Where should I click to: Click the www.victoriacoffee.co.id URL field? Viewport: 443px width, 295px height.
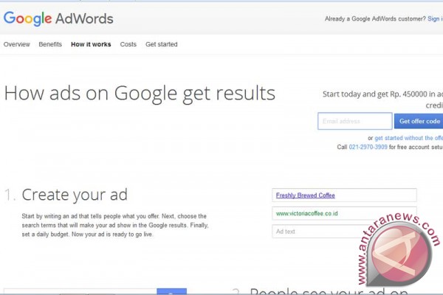coord(344,213)
